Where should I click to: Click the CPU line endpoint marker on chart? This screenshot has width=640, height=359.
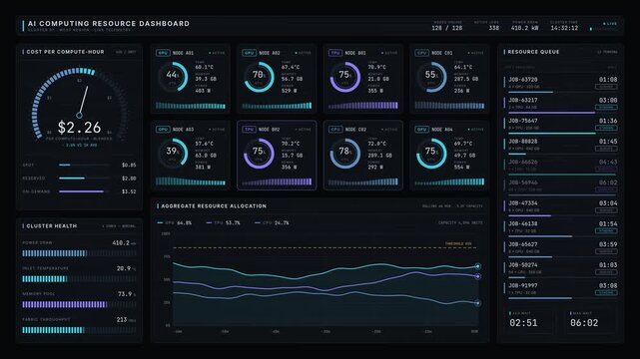[477, 303]
